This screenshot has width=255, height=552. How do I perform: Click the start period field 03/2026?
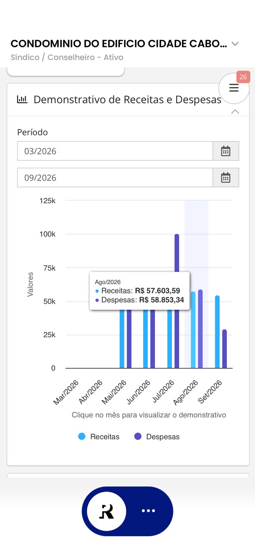[115, 151]
